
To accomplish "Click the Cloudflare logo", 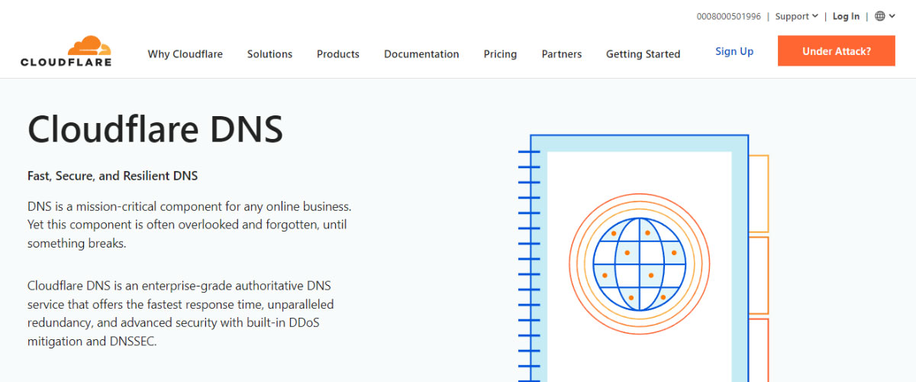I will pyautogui.click(x=66, y=51).
